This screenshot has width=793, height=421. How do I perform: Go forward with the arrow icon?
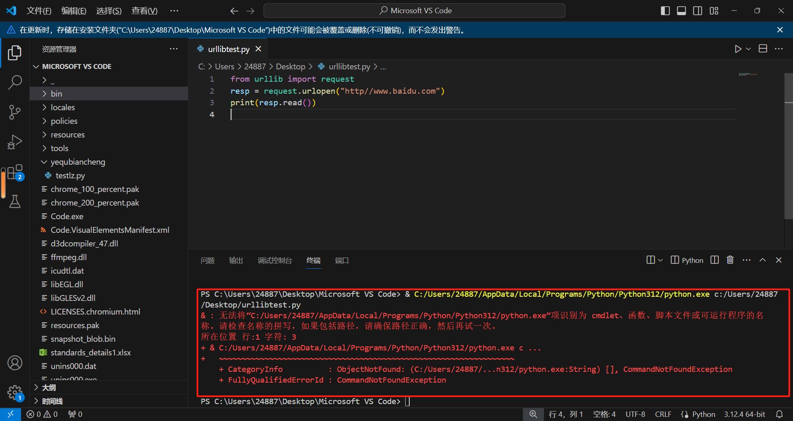pyautogui.click(x=250, y=11)
